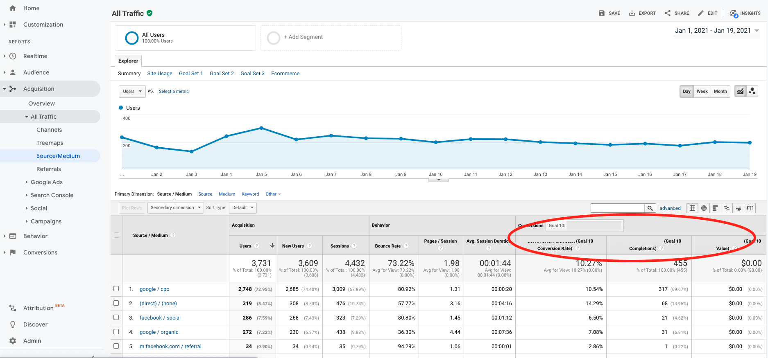The width and height of the screenshot is (768, 358).
Task: Open the Other primary dimension dropdown
Action: [273, 194]
